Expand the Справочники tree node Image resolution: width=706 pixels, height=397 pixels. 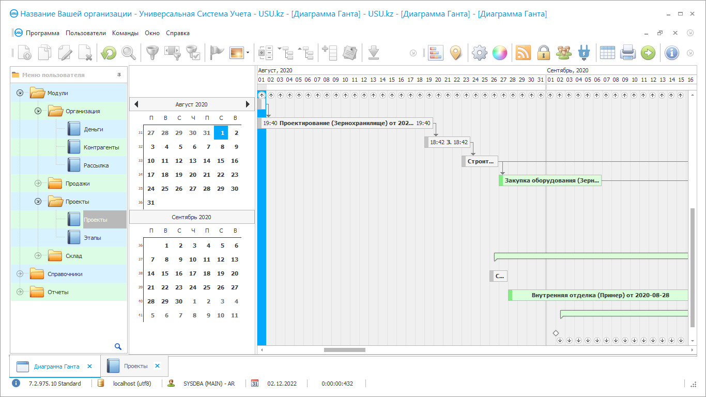tap(20, 274)
